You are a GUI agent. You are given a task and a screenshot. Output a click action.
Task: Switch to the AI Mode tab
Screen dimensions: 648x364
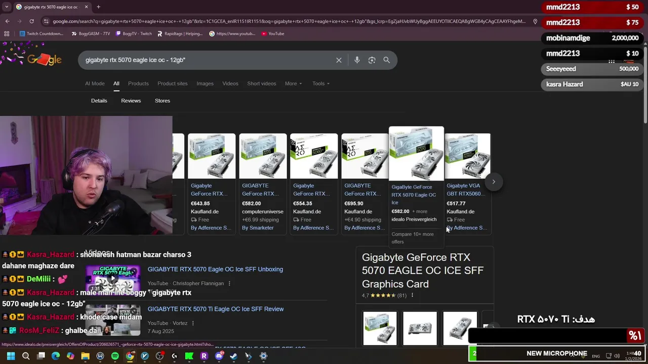pos(95,83)
